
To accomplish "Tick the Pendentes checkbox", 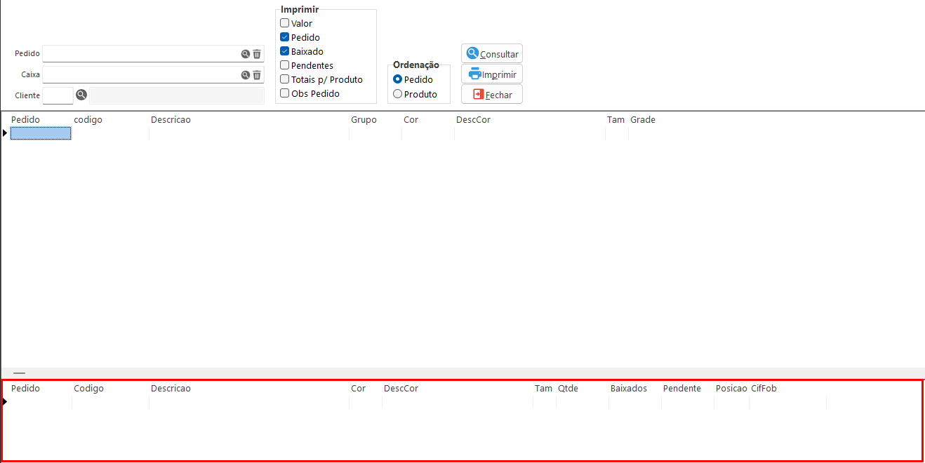I will click(285, 65).
